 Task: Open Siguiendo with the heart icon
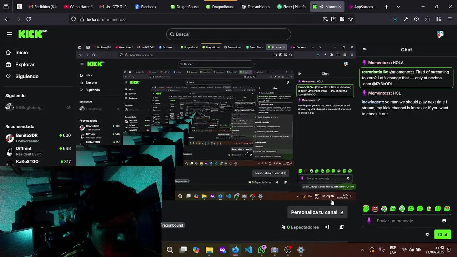[22, 76]
